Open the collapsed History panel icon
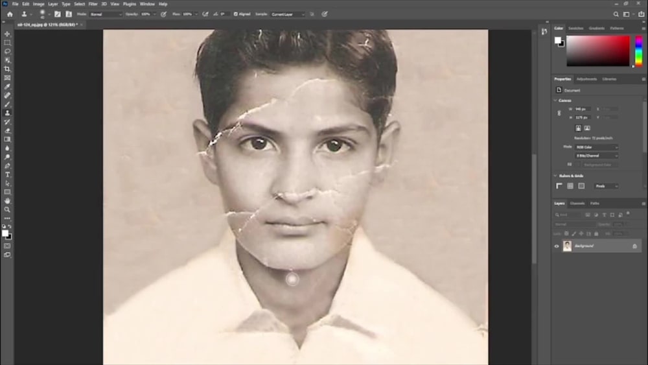The image size is (648, 365). 544,31
